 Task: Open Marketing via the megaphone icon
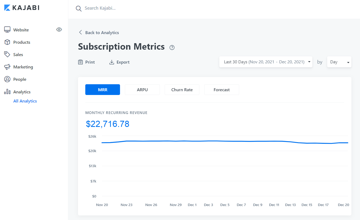pos(7,67)
